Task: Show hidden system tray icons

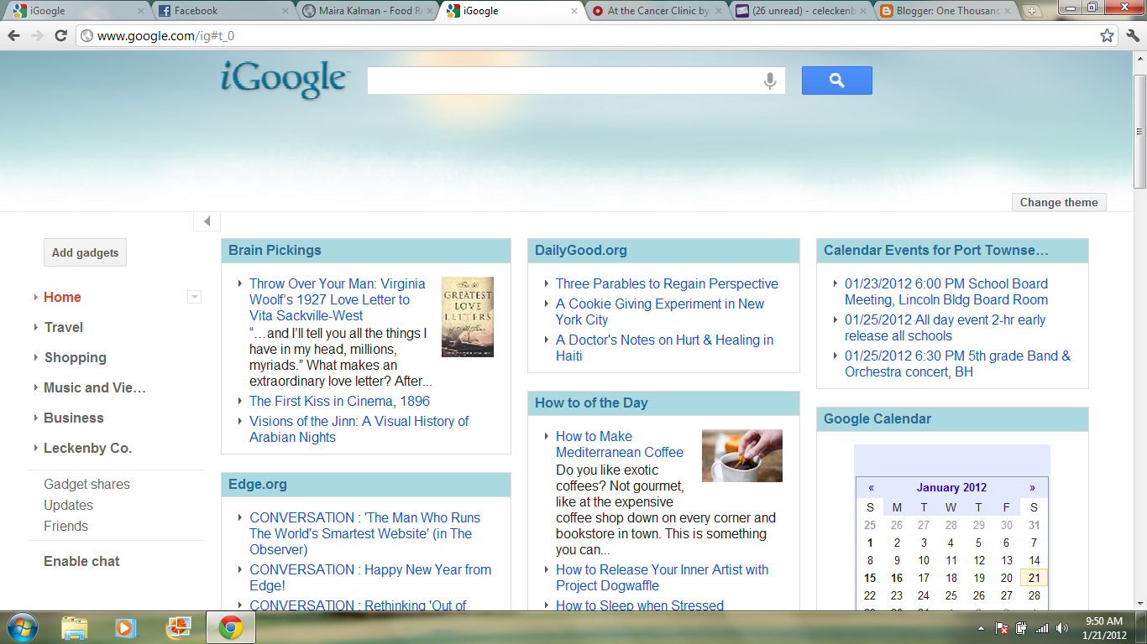Action: [x=982, y=628]
